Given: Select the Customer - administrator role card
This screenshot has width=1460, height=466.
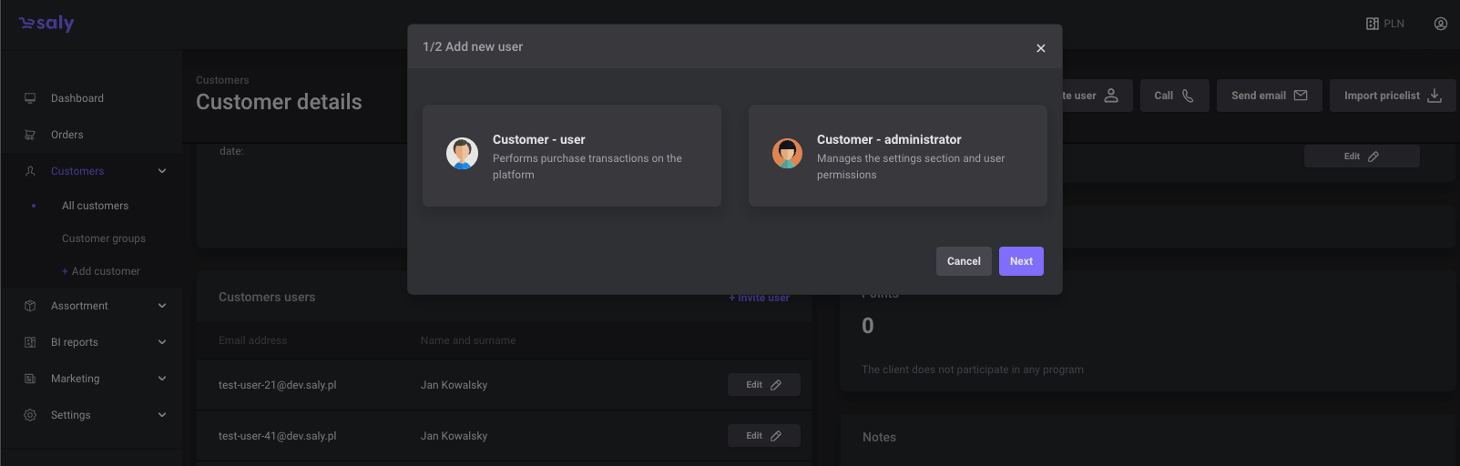Looking at the screenshot, I should point(897,156).
